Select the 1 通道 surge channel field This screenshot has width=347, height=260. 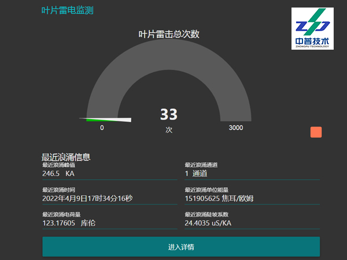click(196, 173)
